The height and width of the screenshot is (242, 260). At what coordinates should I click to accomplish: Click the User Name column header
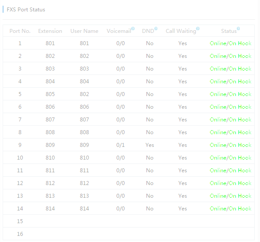84,31
